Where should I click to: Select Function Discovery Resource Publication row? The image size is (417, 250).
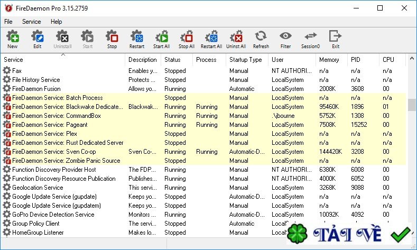tap(203, 179)
